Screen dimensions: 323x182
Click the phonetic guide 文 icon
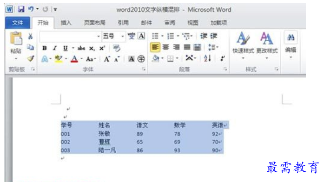coord(131,36)
